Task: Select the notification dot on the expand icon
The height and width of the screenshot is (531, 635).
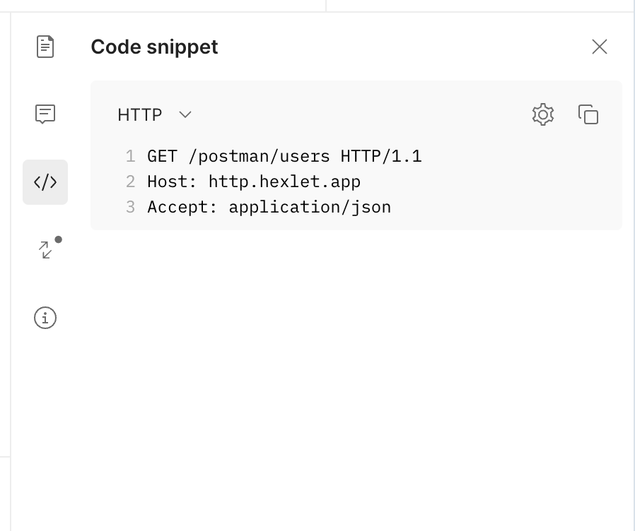Action: [x=58, y=239]
